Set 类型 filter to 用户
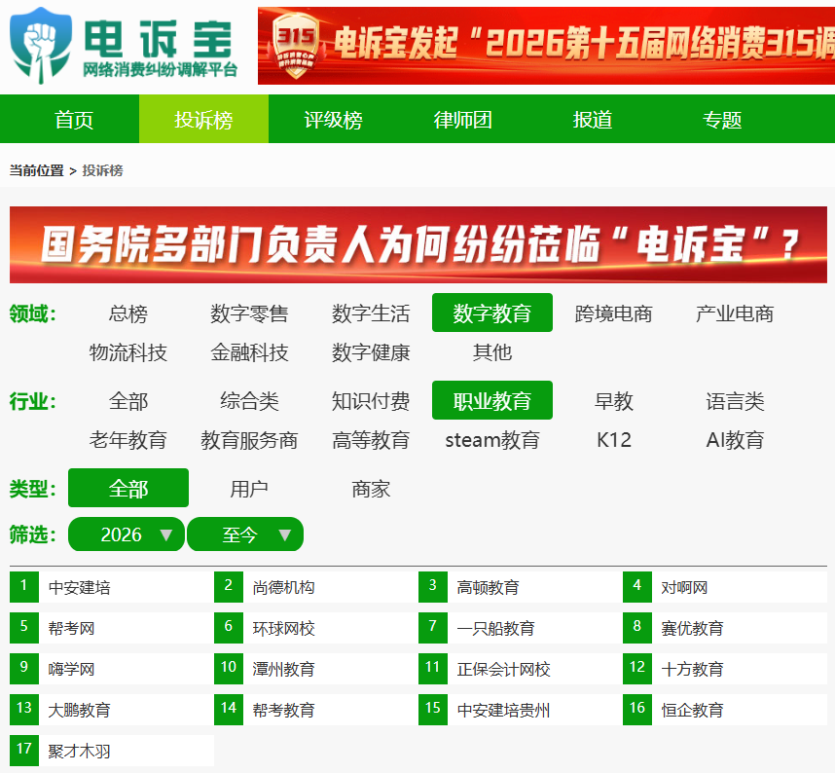This screenshot has height=773, width=835. pyautogui.click(x=249, y=488)
